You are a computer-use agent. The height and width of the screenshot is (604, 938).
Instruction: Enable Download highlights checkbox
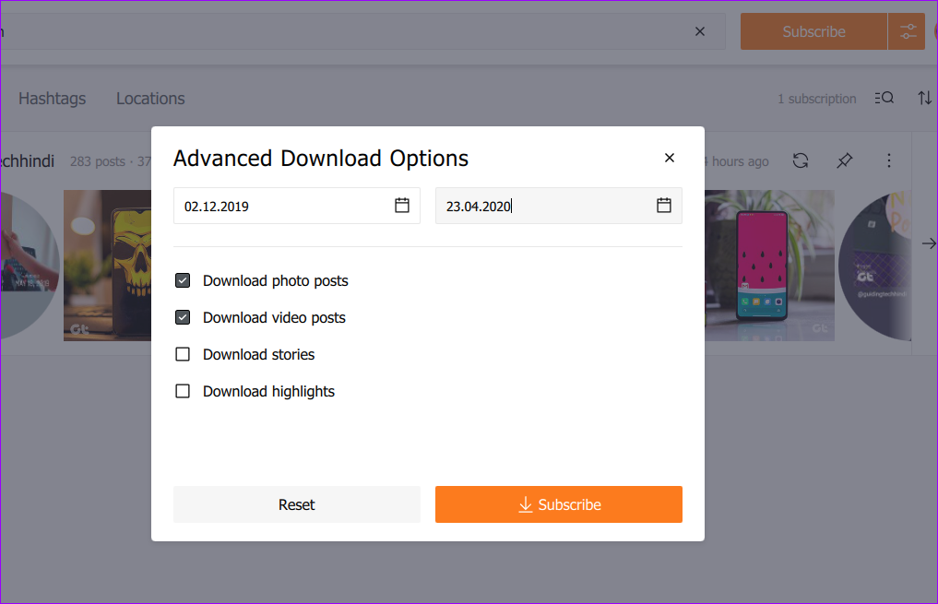(x=183, y=391)
